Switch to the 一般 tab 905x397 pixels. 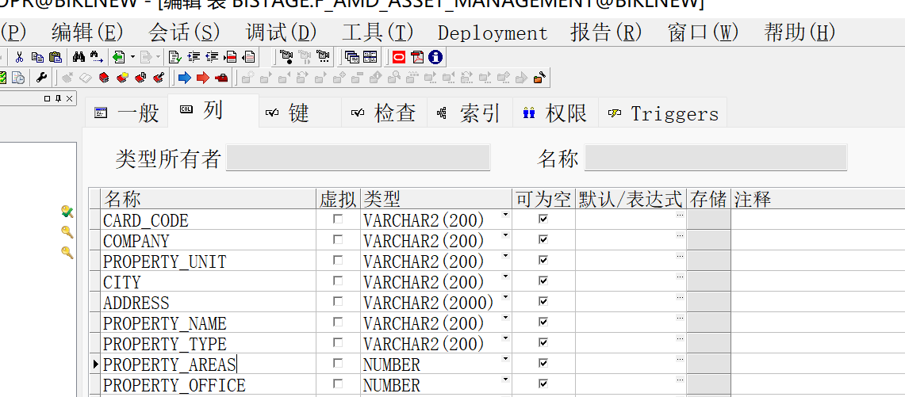coord(127,113)
